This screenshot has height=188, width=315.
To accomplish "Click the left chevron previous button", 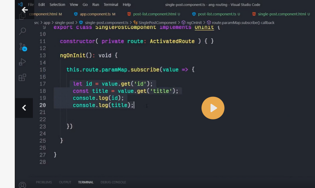I will click(24, 107).
